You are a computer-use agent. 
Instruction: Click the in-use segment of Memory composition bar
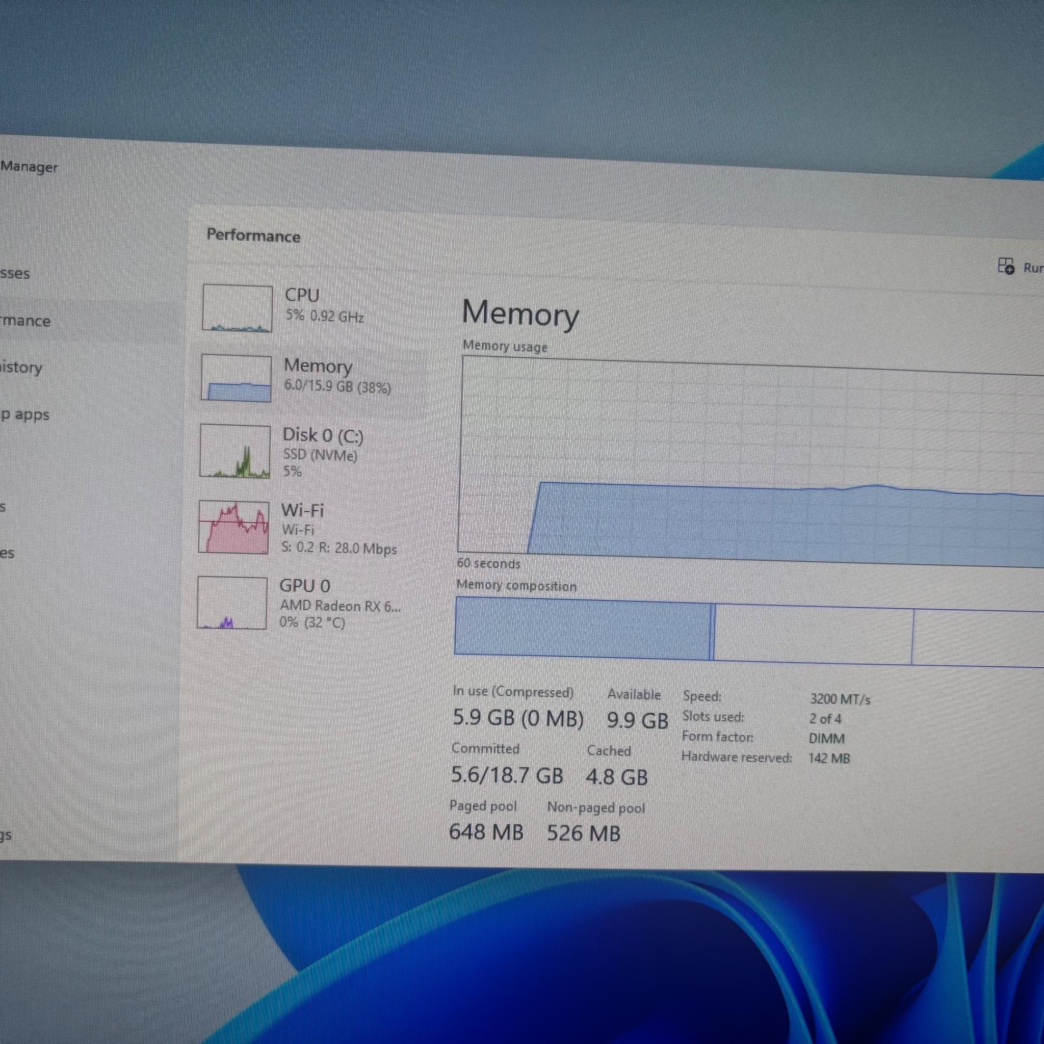(583, 628)
